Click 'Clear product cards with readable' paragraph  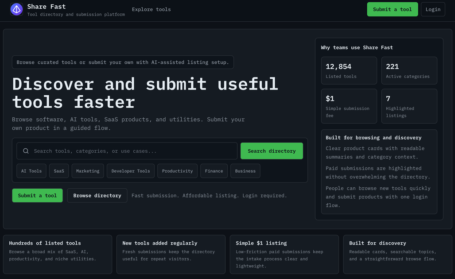coord(375,152)
